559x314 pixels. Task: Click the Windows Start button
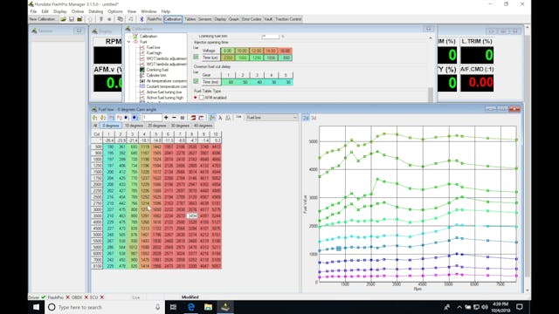pyautogui.click(x=36, y=307)
